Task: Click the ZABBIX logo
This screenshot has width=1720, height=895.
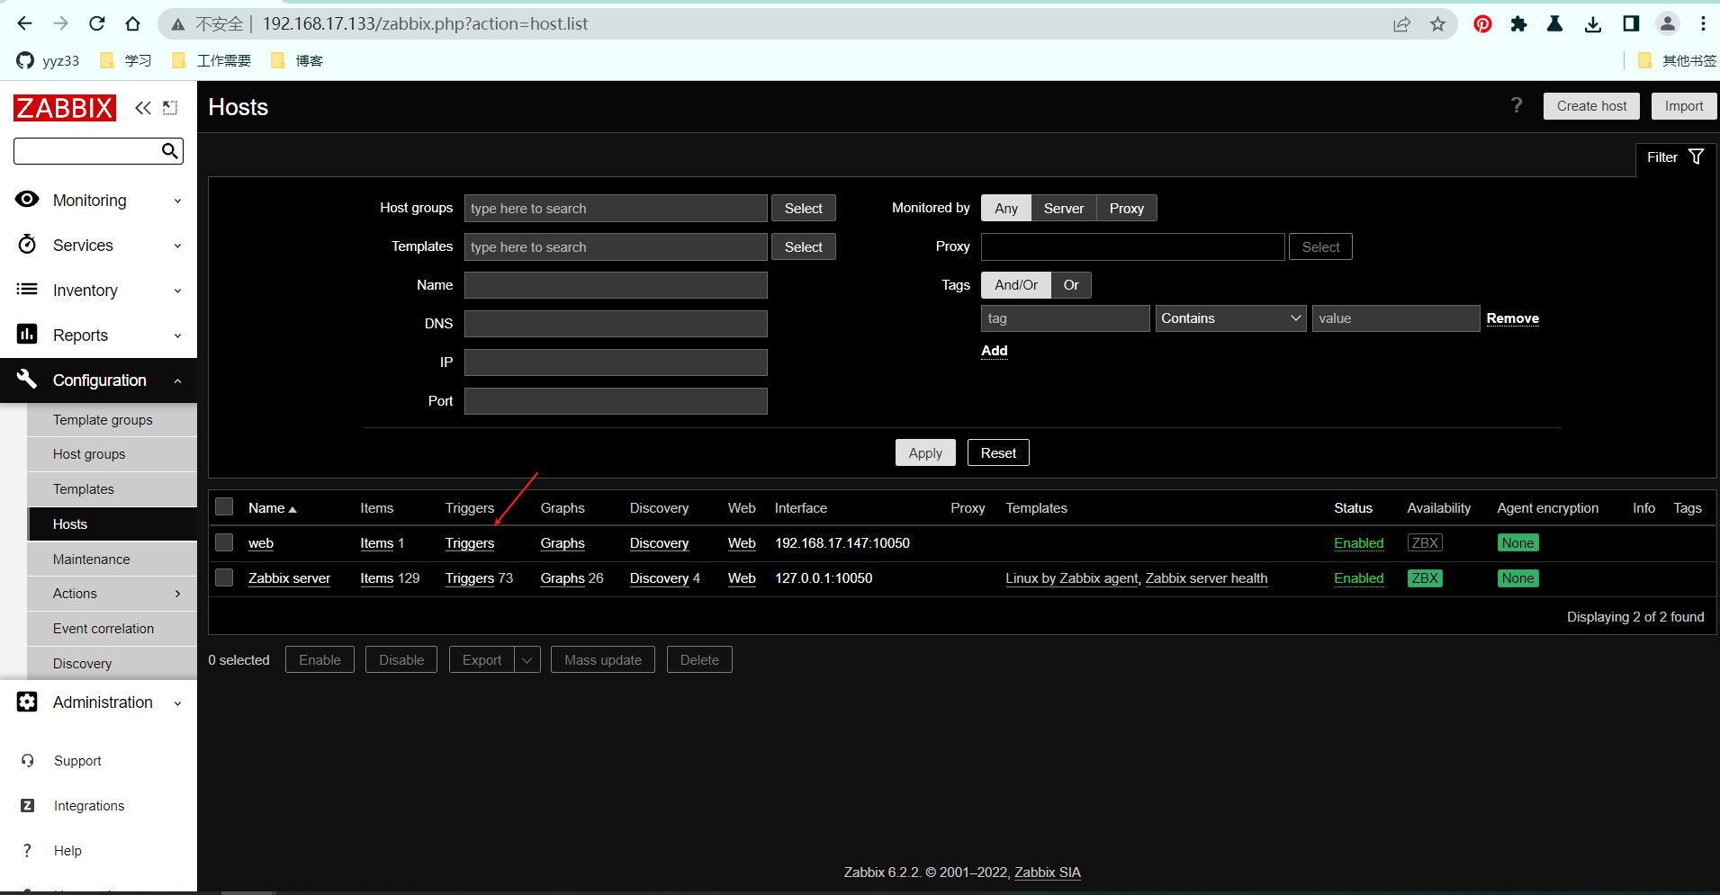Action: (x=65, y=108)
